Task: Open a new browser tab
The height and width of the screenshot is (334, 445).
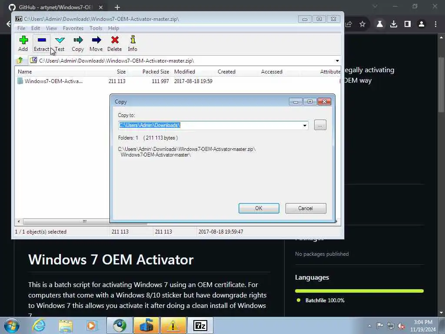Action: tap(117, 7)
